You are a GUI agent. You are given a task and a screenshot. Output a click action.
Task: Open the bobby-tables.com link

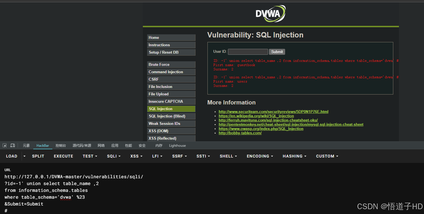[240, 133]
